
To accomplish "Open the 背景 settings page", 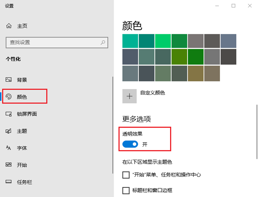I will 57,80.
